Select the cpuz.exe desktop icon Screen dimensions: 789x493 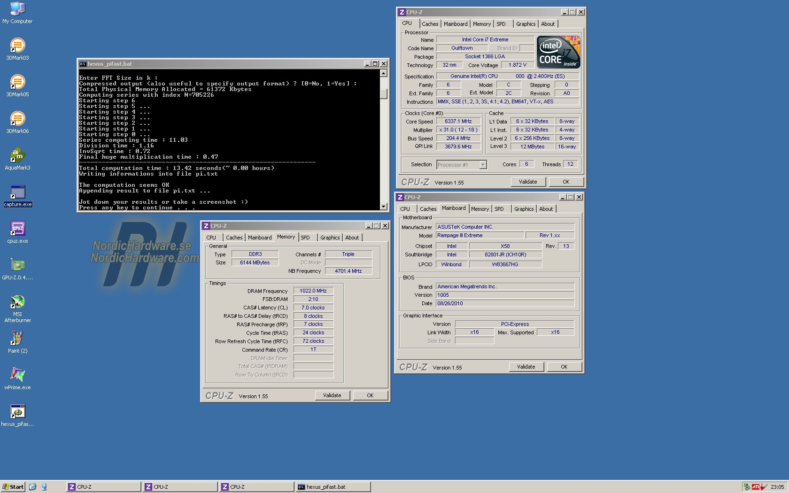click(x=17, y=229)
